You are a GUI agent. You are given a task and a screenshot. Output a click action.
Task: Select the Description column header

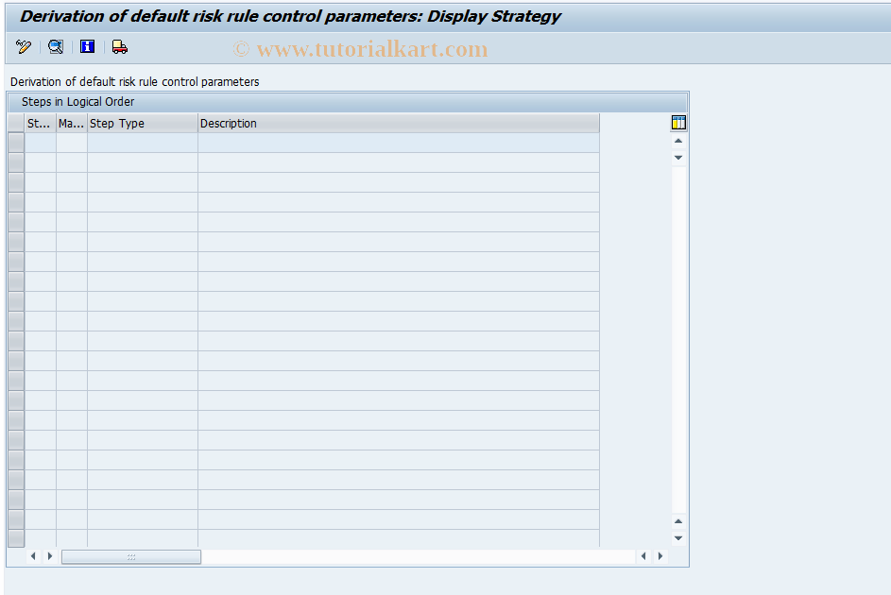tap(399, 123)
